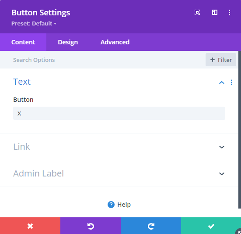The height and width of the screenshot is (234, 241).
Task: Undo the last change with the purple button
Action: (x=91, y=226)
